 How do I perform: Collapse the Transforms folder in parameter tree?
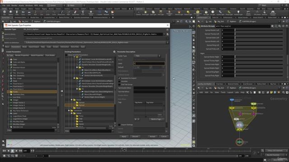pos(69,111)
